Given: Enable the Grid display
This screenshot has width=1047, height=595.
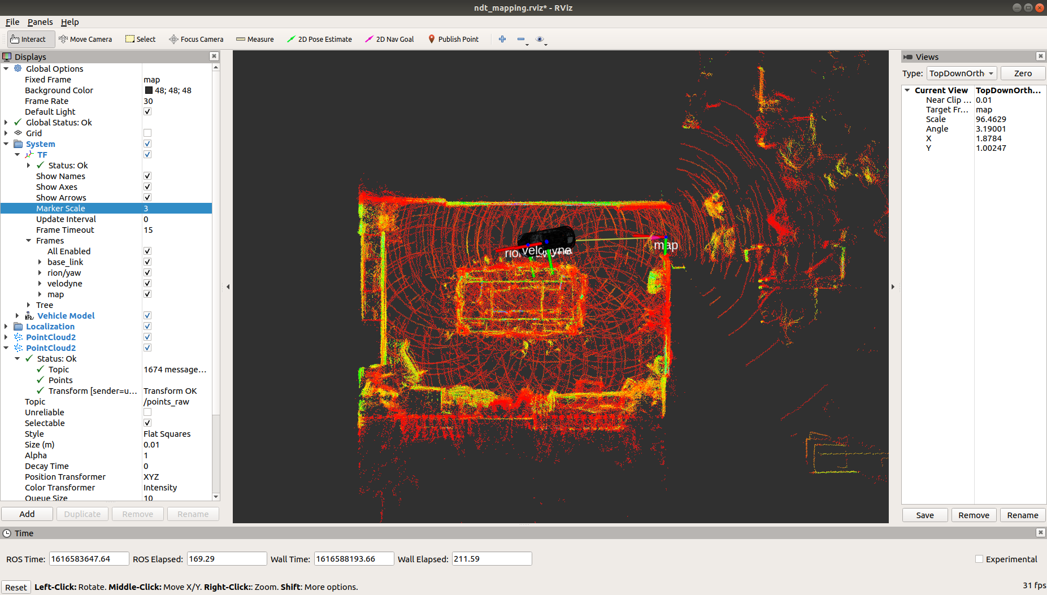Looking at the screenshot, I should click(147, 133).
